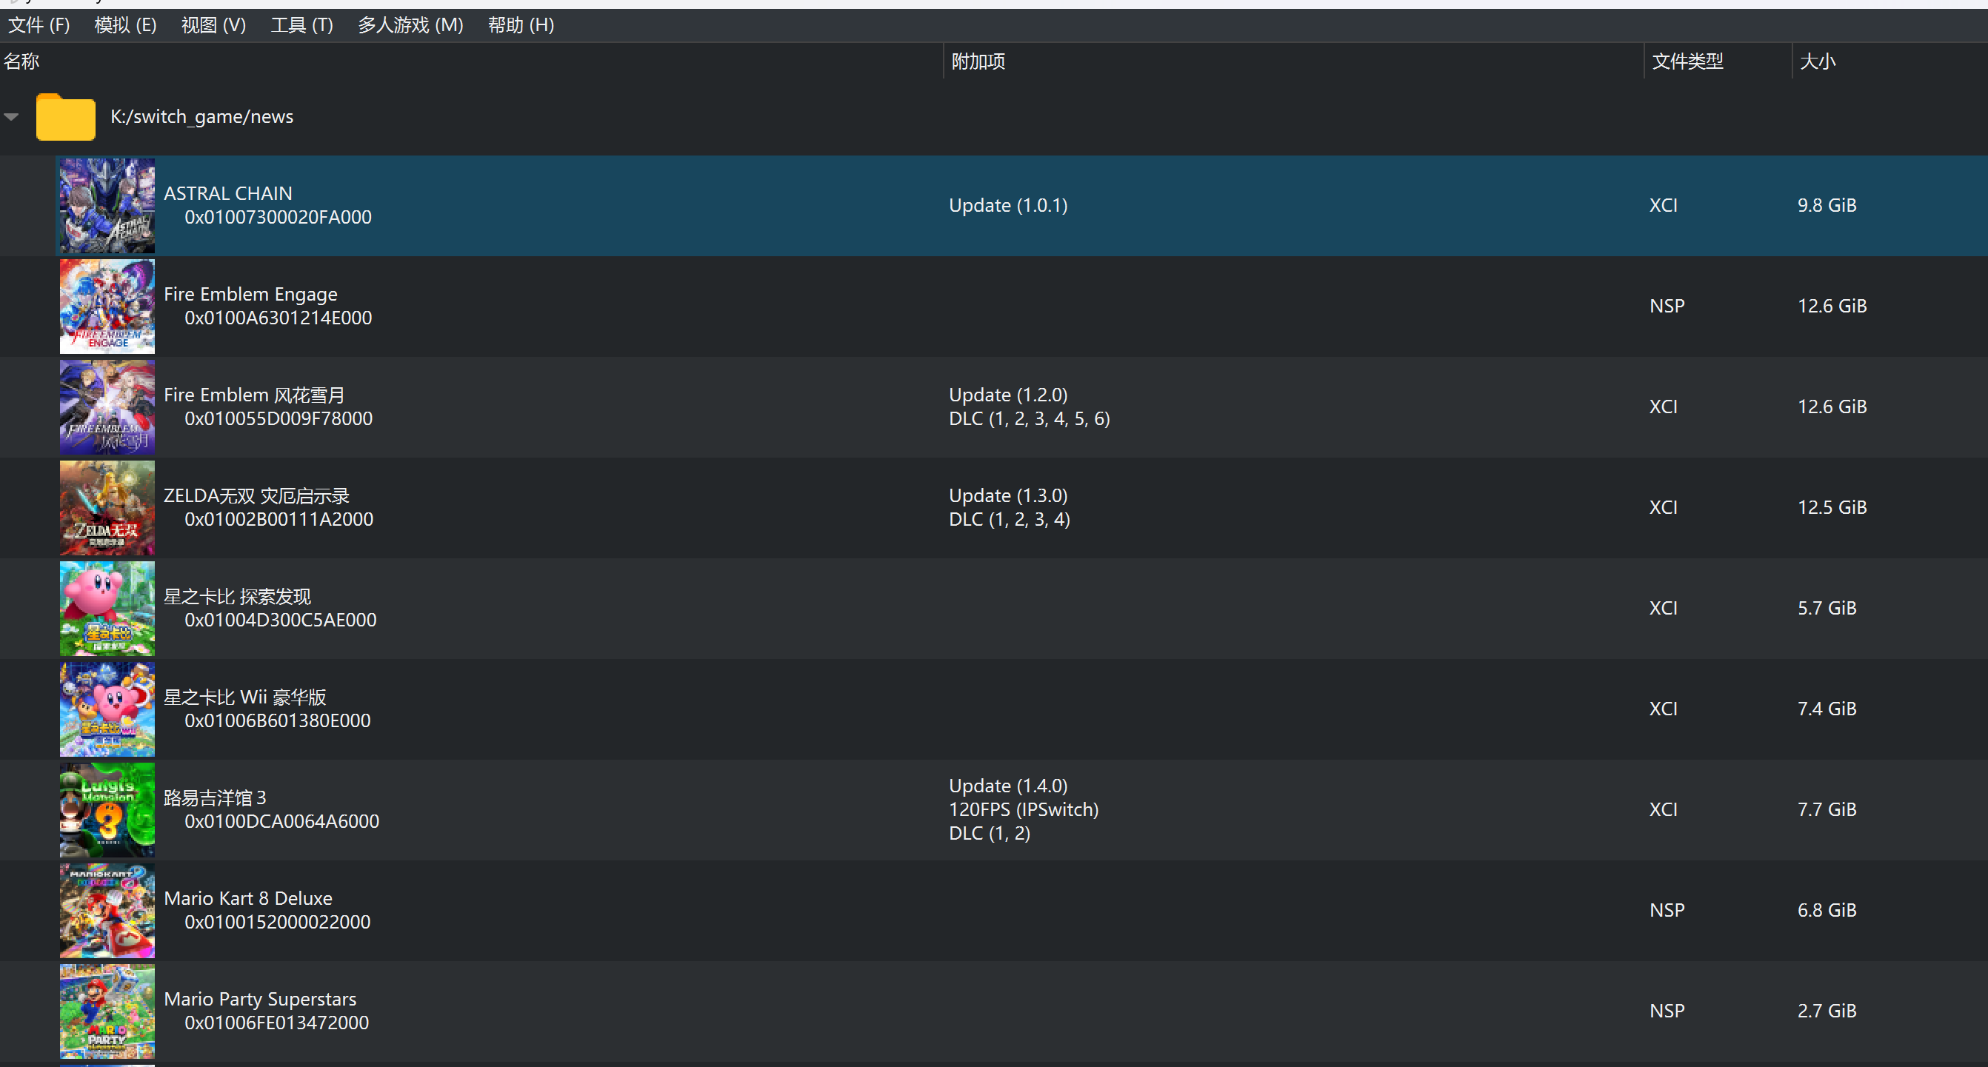Click the 星之卡比 探索发现 cover art
1988x1067 pixels.
pyautogui.click(x=107, y=609)
